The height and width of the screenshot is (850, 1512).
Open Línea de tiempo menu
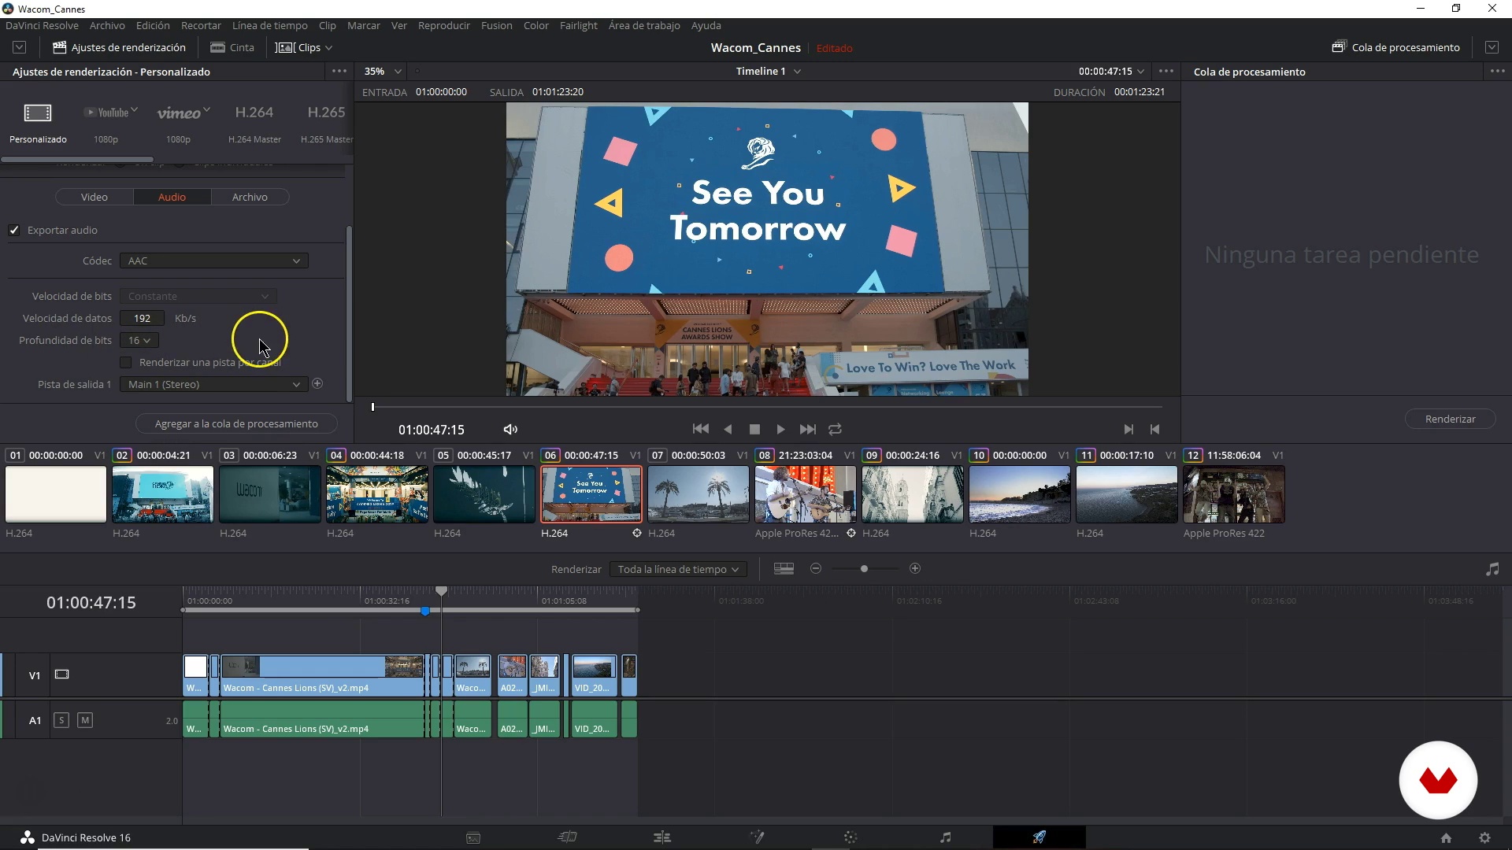click(269, 26)
